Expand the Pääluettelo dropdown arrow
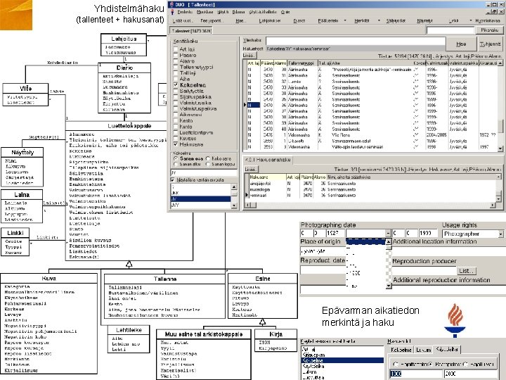Image resolution: width=506 pixels, height=380 pixels. (345, 20)
